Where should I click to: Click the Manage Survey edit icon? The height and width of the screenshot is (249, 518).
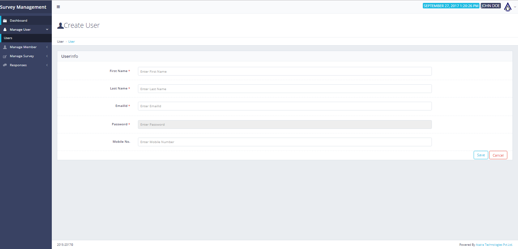5,57
